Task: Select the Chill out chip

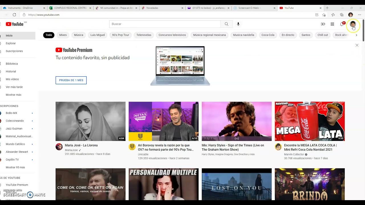Action: coord(323,35)
